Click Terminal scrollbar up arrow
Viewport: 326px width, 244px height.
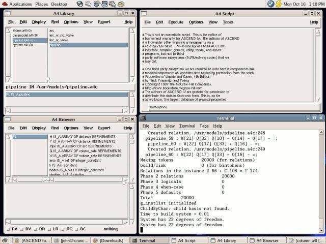(321, 132)
